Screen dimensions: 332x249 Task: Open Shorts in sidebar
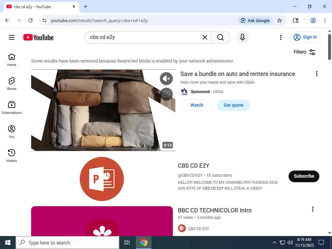coord(12,84)
